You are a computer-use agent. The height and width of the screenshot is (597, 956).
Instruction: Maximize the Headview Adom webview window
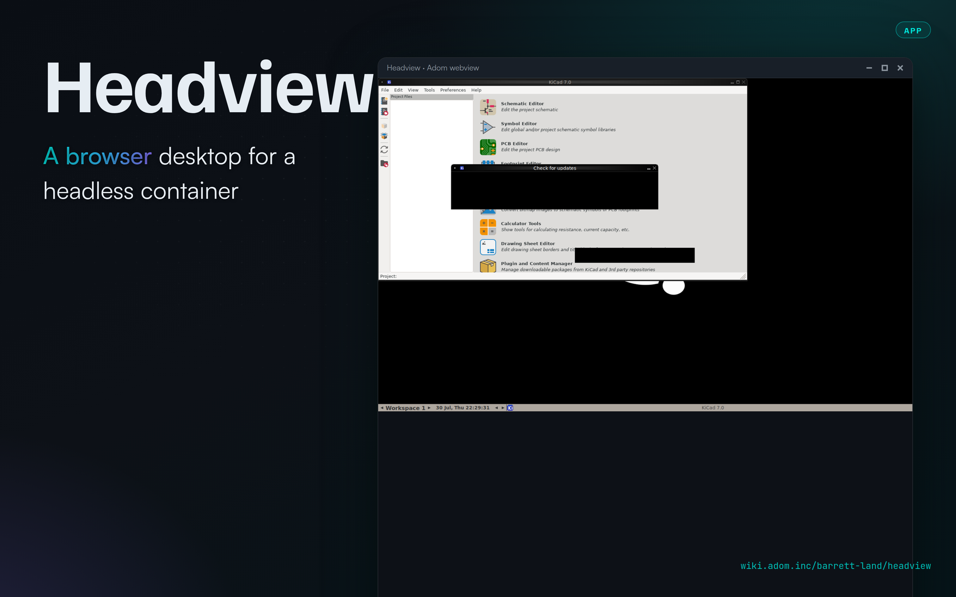coord(885,68)
